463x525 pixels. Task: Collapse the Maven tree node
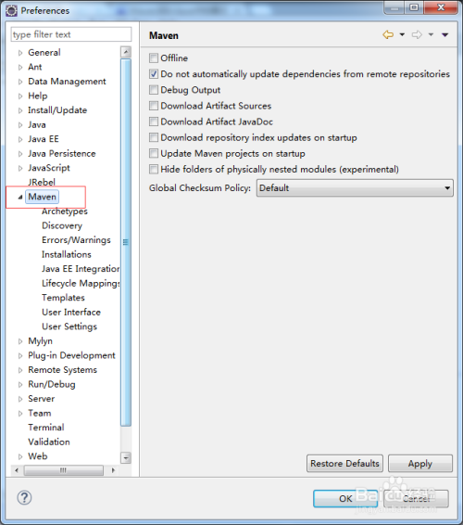20,197
